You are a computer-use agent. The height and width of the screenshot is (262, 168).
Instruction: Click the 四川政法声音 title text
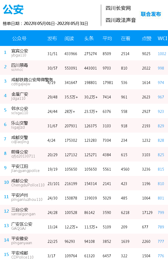click(x=121, y=20)
